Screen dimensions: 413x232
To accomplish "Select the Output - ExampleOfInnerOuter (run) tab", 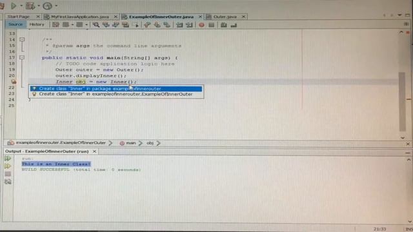I will coord(47,151).
